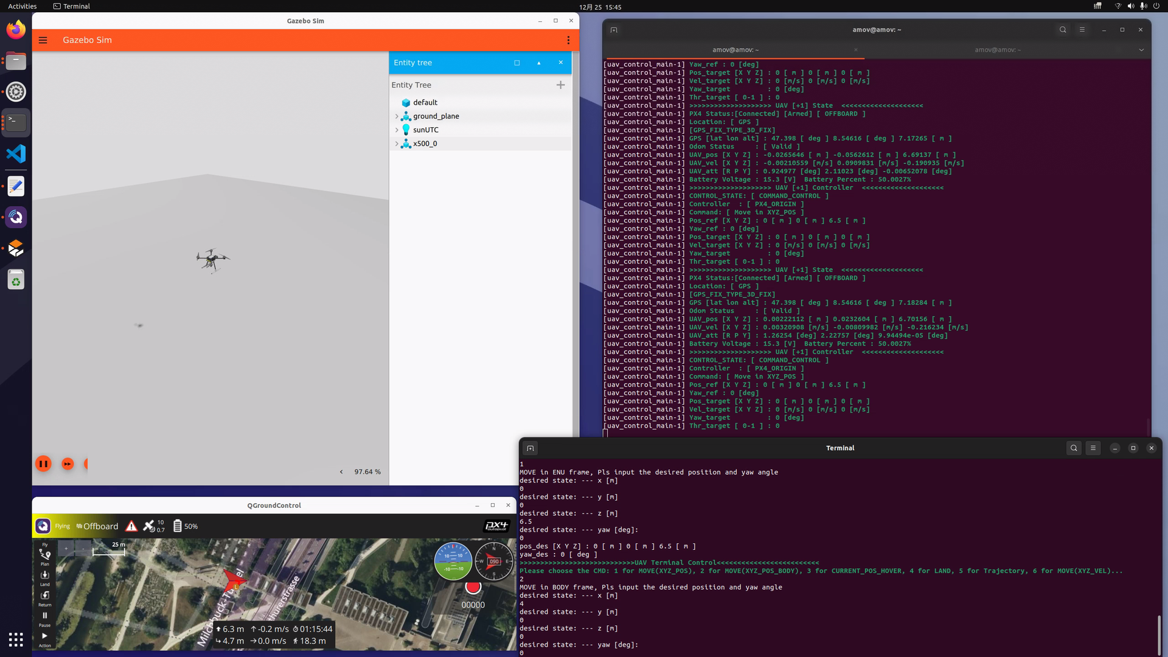Screen dimensions: 1168x657
Task: Zoom out the QGroundControl map
Action: [x=83, y=549]
